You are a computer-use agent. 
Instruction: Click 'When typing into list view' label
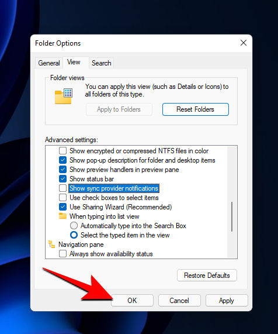(x=104, y=216)
